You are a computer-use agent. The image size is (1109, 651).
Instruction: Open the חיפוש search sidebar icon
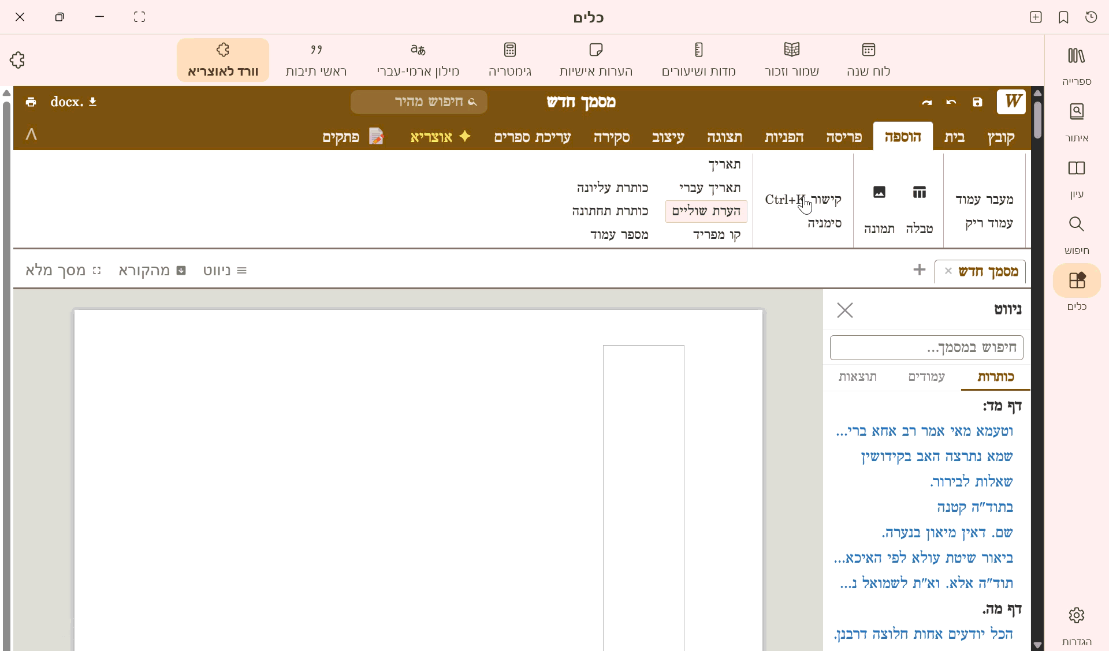pos(1077,234)
